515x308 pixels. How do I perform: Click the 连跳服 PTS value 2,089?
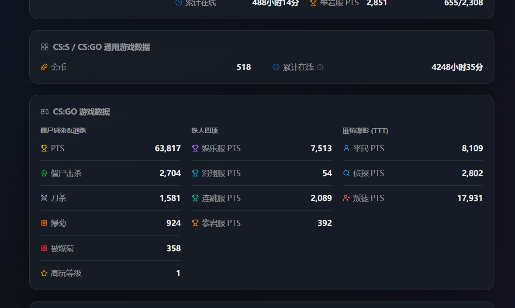(x=321, y=198)
